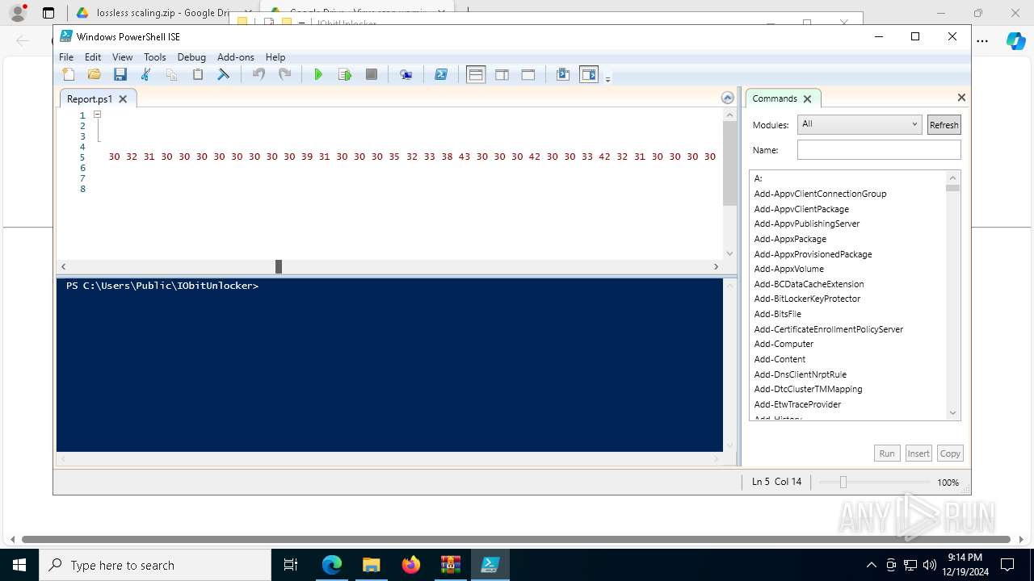
Task: Click inside the PowerShell console prompt
Action: (389, 365)
